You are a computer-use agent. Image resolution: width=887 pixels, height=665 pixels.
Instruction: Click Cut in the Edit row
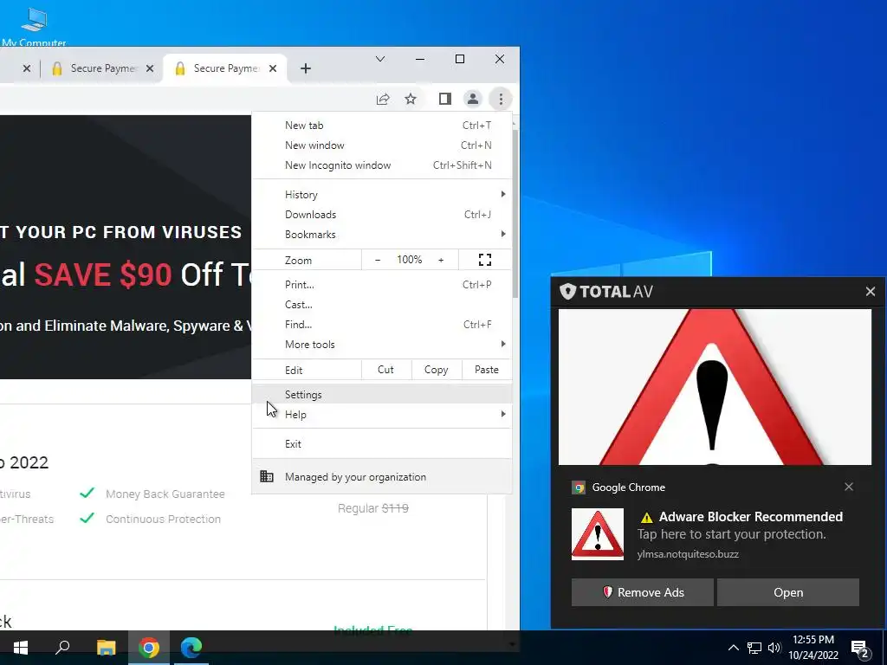(x=385, y=370)
